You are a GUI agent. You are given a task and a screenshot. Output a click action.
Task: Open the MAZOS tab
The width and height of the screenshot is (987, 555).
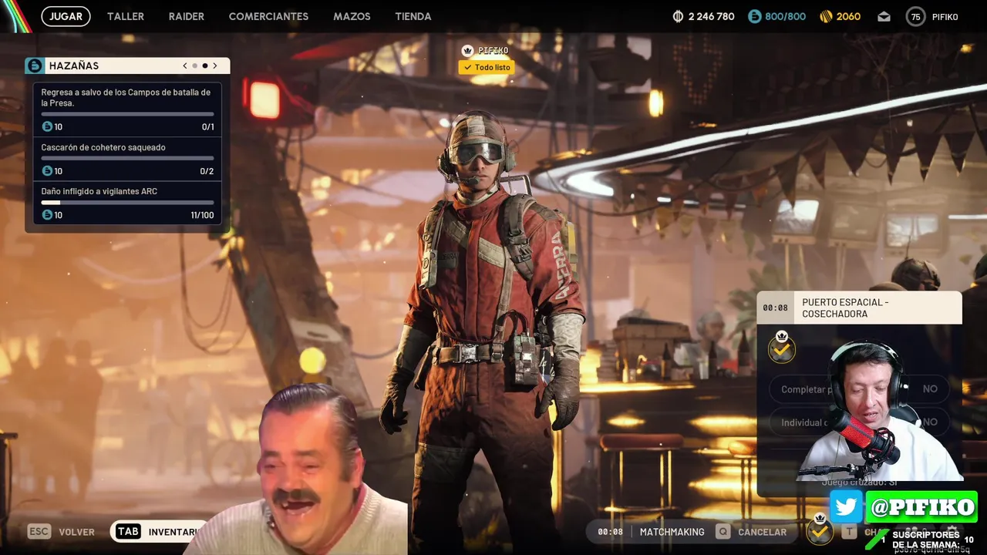pyautogui.click(x=352, y=16)
